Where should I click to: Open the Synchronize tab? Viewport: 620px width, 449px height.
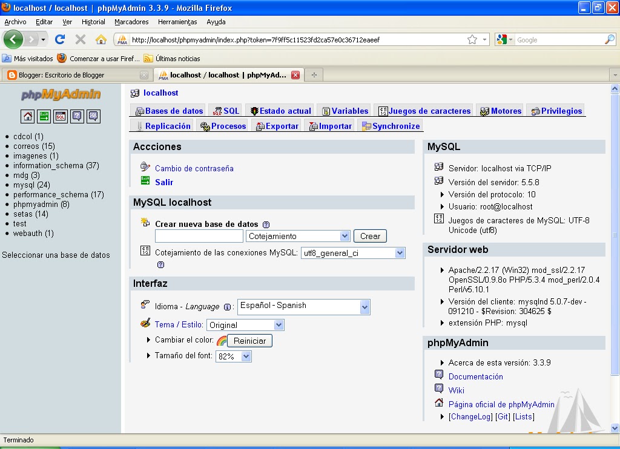391,126
